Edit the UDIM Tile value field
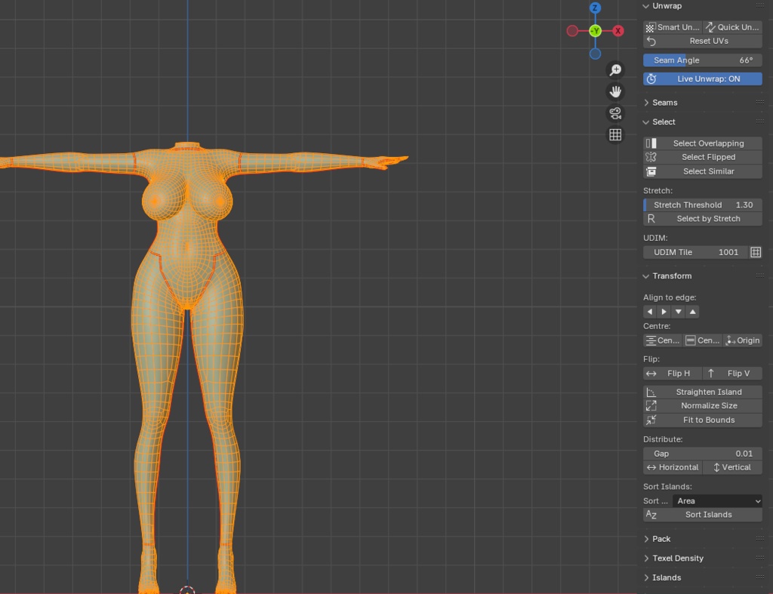This screenshot has height=594, width=773. click(695, 252)
